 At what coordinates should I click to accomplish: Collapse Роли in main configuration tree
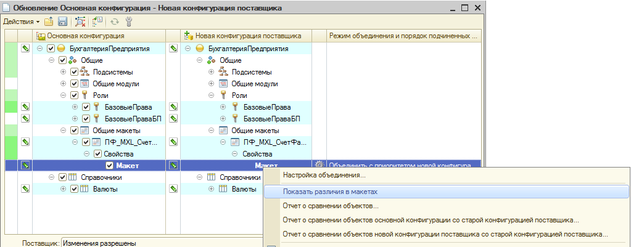click(x=63, y=95)
